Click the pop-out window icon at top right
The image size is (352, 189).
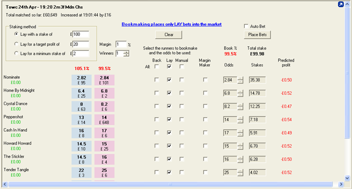(341, 4)
